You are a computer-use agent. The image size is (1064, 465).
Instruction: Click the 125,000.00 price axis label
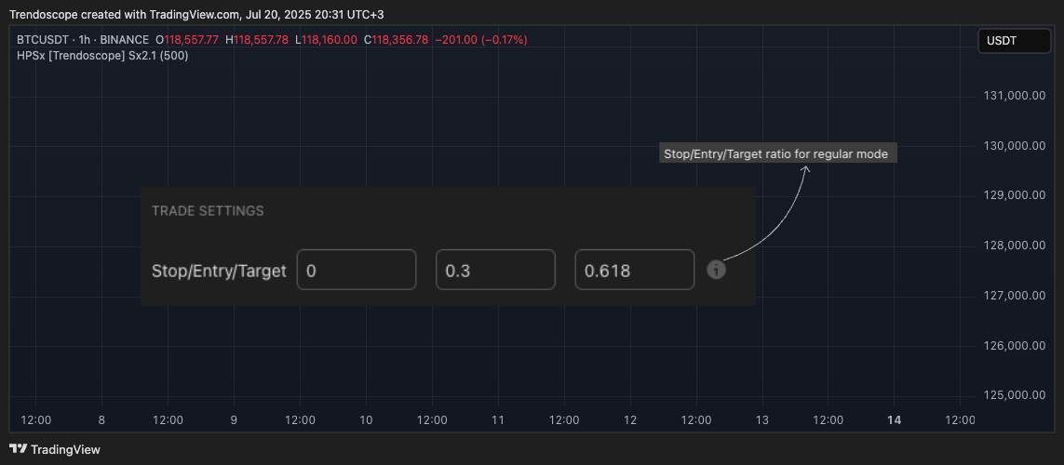click(1015, 395)
